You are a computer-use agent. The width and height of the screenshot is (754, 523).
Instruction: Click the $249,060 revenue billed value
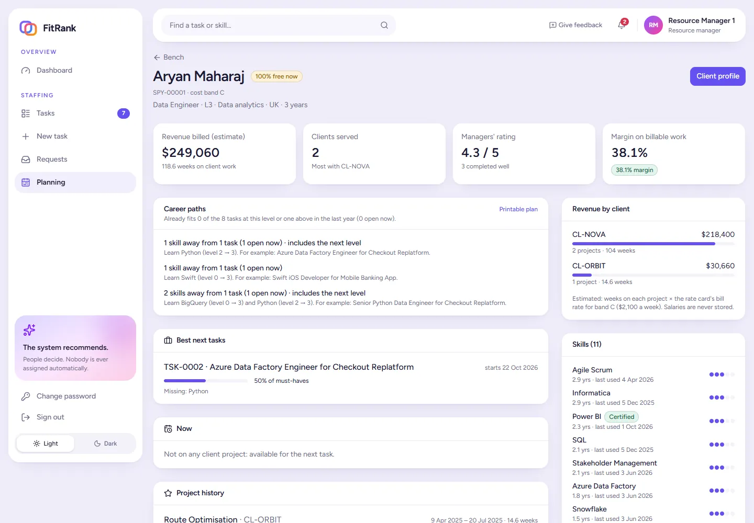(191, 153)
